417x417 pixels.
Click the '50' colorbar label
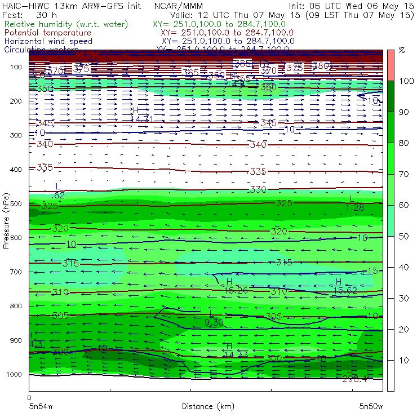tap(403, 237)
